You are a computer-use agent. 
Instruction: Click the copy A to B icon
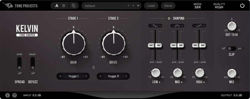74,6
